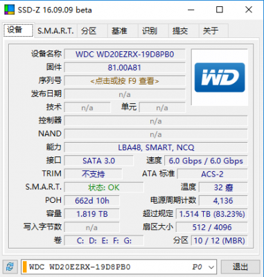Viewport: 264px width, 277px height.
Task: Reveal serial number via <点击或按 F9 查看>
Action: click(x=125, y=81)
